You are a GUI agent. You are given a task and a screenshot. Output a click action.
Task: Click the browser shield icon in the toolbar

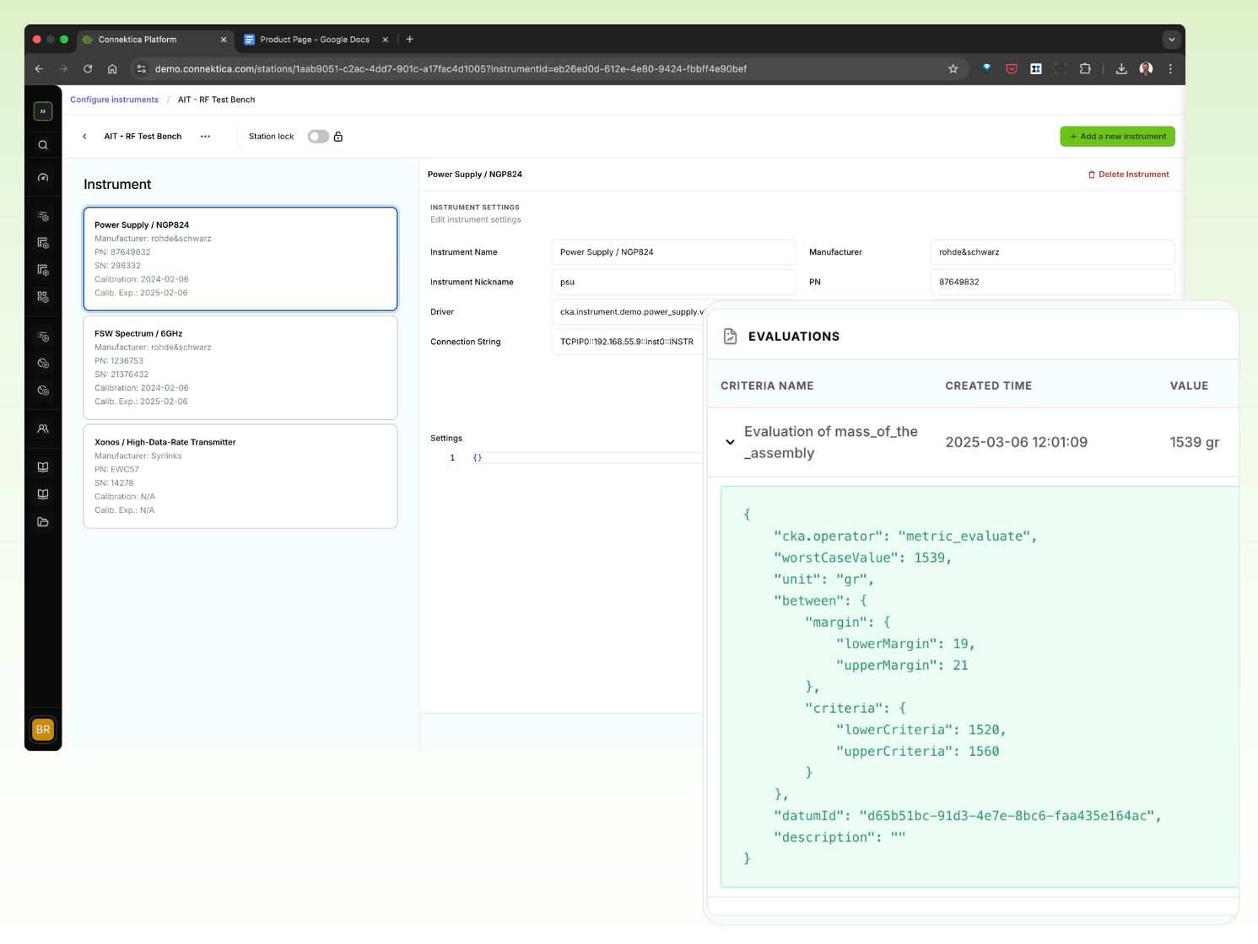(1011, 68)
